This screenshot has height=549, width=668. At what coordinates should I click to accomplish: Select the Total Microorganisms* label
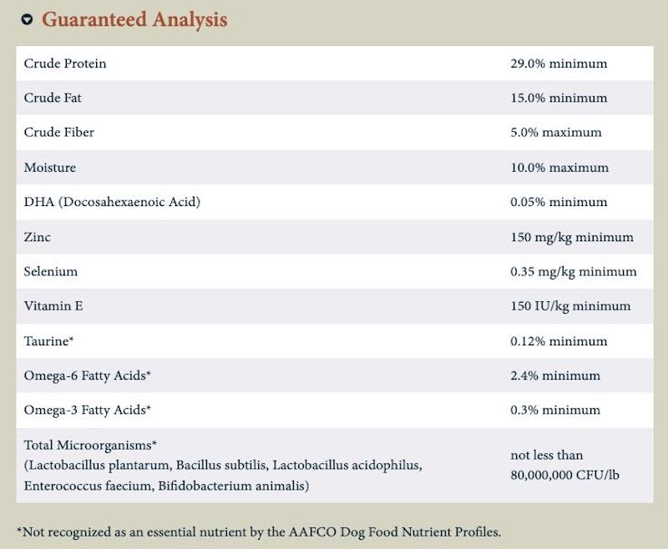click(x=90, y=446)
